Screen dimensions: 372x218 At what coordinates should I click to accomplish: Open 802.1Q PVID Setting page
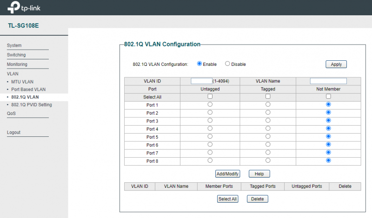point(31,105)
